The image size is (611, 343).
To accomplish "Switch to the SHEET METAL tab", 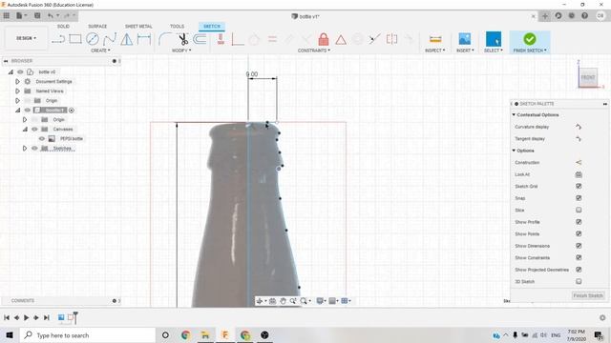I will (138, 27).
